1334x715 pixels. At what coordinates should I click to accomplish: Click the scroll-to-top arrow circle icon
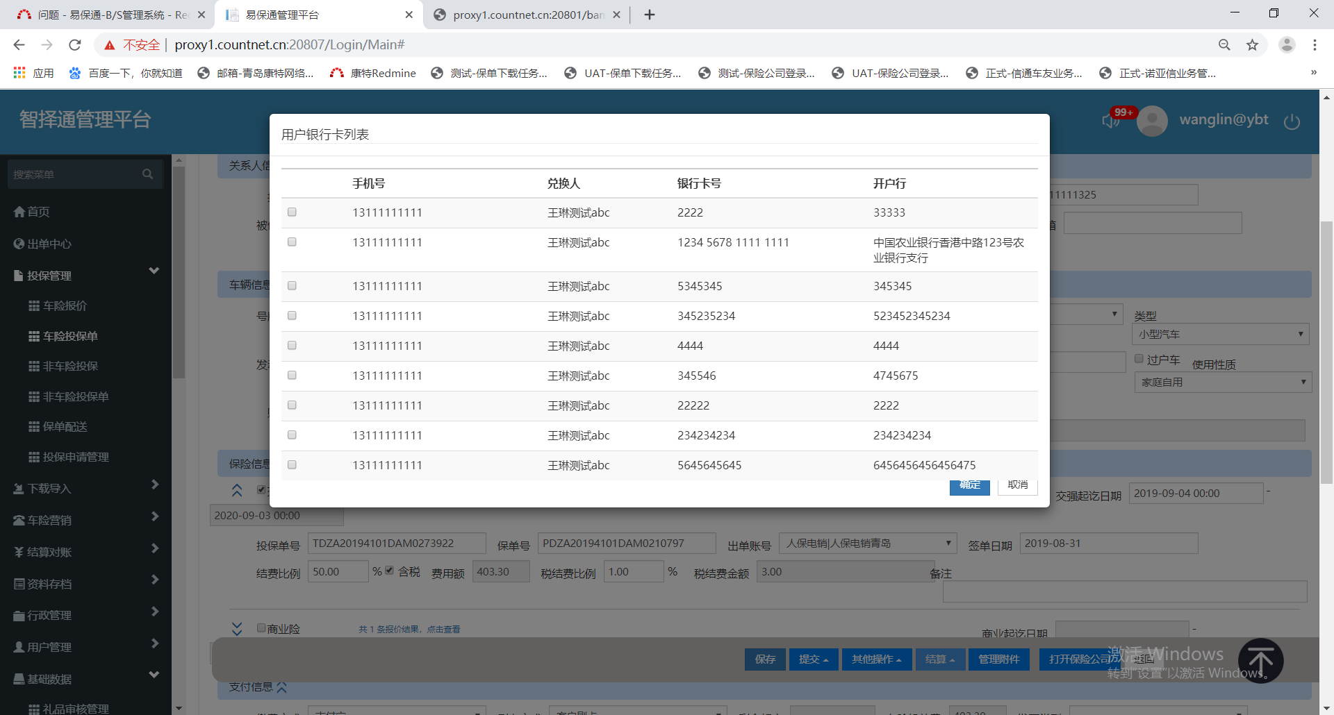click(x=1260, y=661)
